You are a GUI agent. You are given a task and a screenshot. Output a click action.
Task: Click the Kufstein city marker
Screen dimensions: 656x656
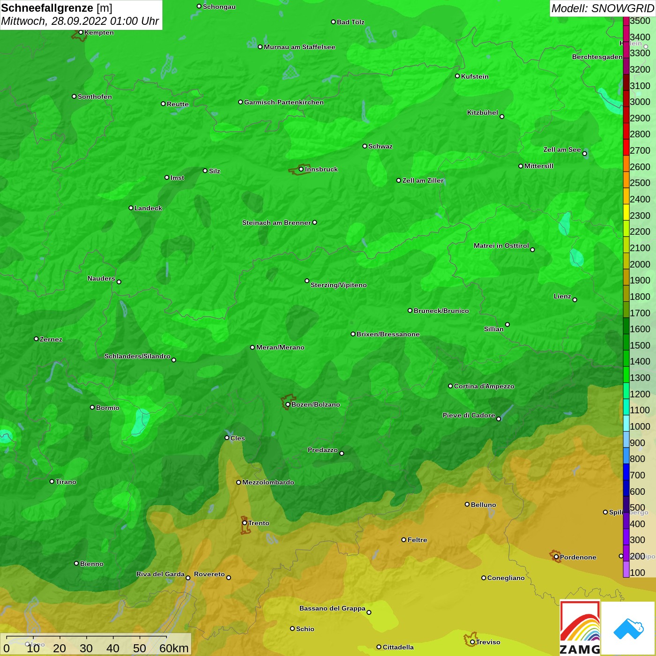tap(457, 76)
